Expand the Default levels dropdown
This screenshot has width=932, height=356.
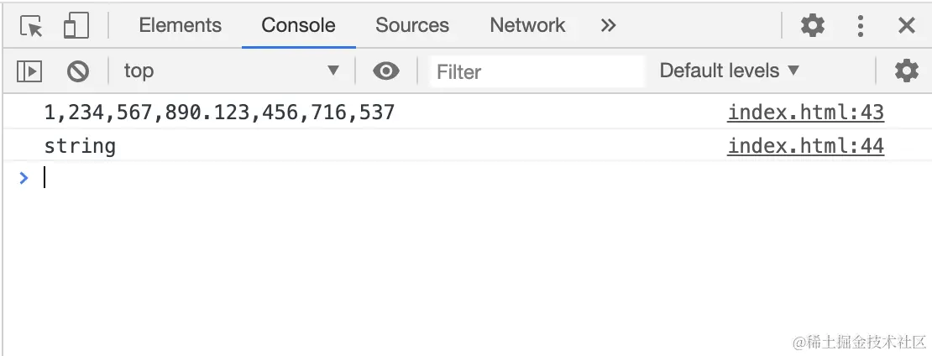coord(729,71)
